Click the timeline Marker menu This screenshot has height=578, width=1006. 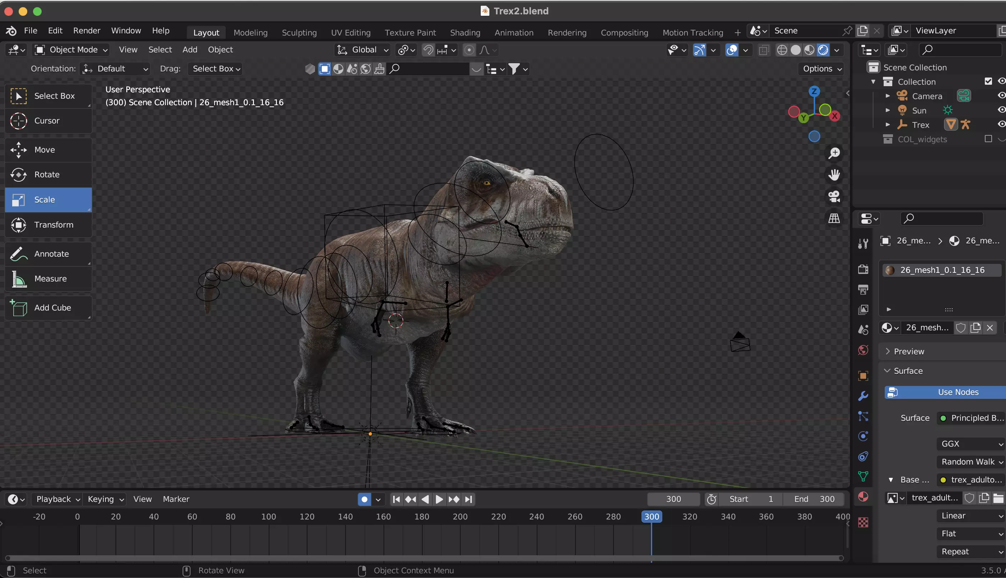(x=176, y=499)
